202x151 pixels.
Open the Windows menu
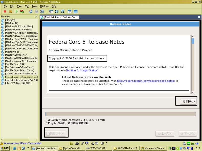[x=44, y=6]
